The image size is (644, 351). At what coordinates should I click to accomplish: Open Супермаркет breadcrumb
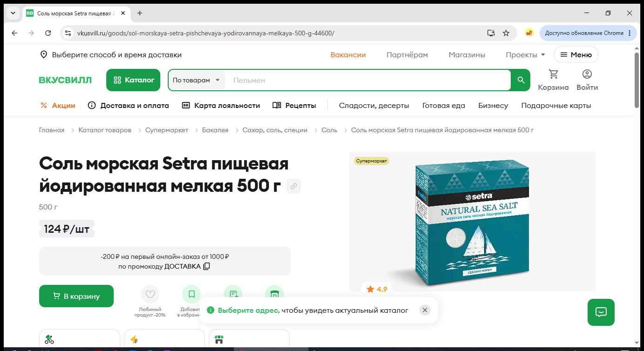tap(167, 130)
